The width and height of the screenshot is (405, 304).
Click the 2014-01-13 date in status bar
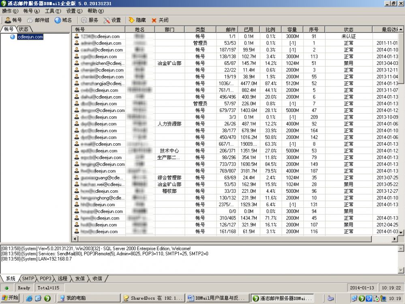click(x=362, y=288)
